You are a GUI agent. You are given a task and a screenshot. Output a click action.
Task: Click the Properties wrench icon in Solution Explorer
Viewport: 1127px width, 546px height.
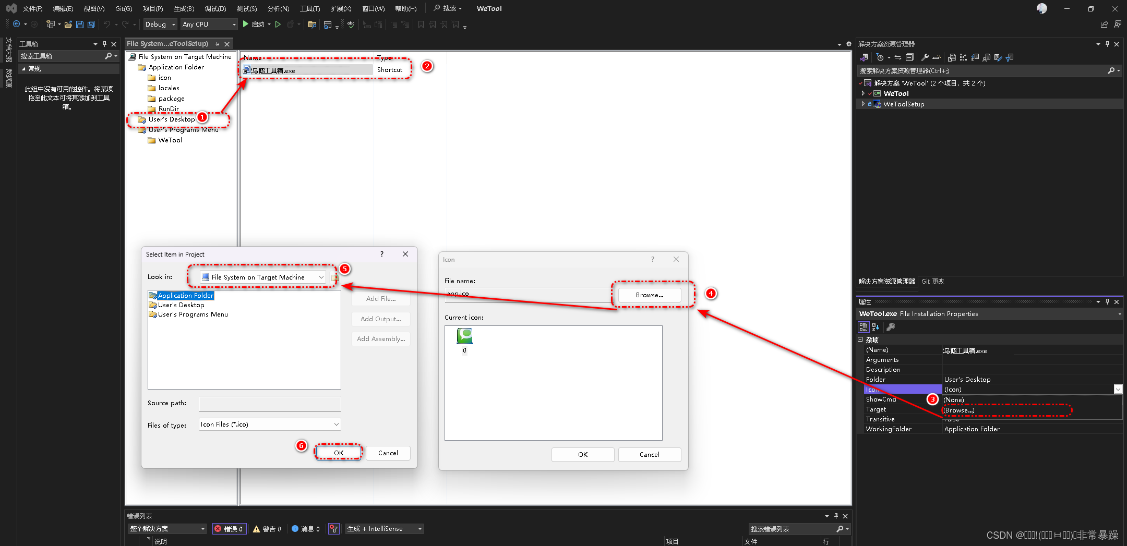click(925, 57)
